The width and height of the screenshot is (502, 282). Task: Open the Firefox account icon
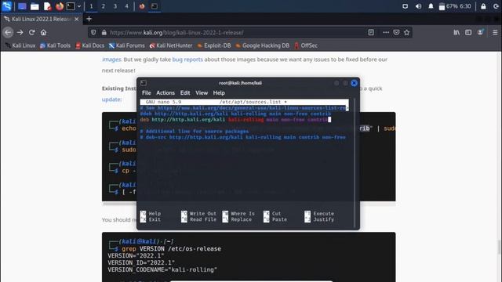tap(480, 32)
